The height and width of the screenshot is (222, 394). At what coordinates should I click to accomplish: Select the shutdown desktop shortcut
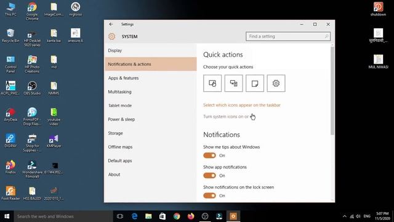378,9
